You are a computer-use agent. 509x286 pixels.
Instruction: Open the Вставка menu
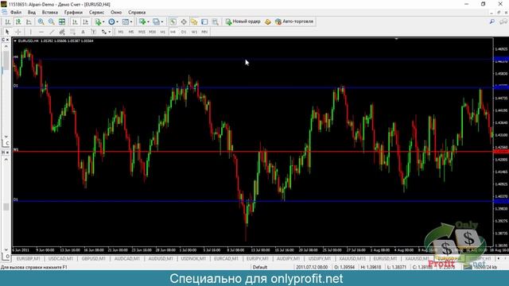[x=49, y=13]
